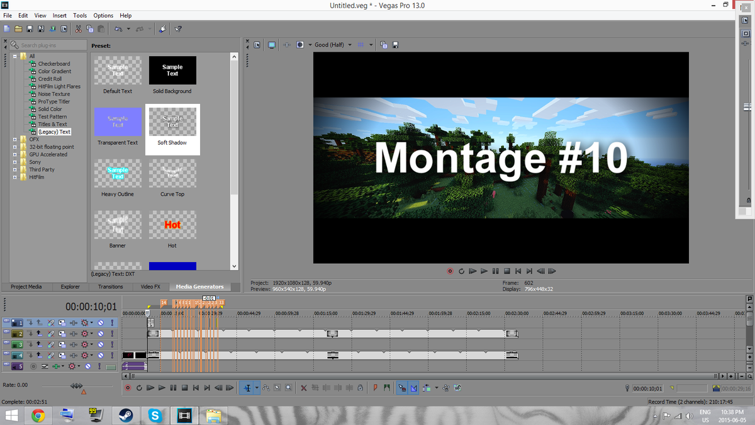755x425 pixels.
Task: Open the Render As toolbar icon
Action: pos(52,29)
